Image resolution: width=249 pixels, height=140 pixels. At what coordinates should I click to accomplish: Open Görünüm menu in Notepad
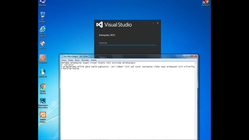pyautogui.click(x=85, y=60)
